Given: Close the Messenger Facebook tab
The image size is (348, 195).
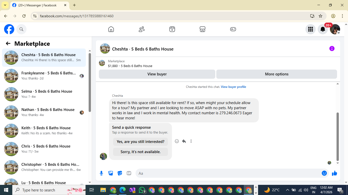Looking at the screenshot, I should [x=65, y=5].
